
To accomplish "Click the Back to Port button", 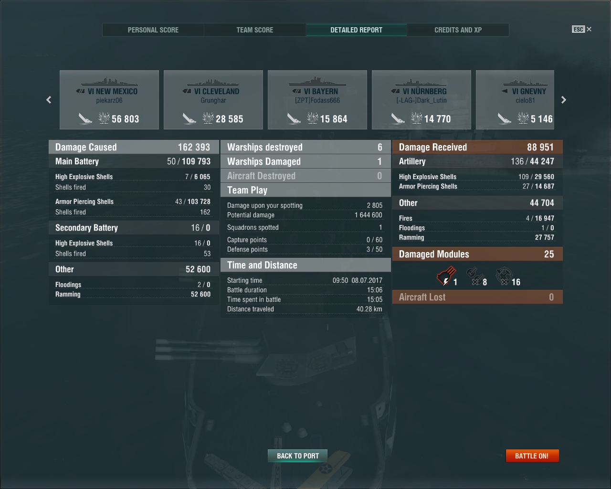I will [298, 456].
